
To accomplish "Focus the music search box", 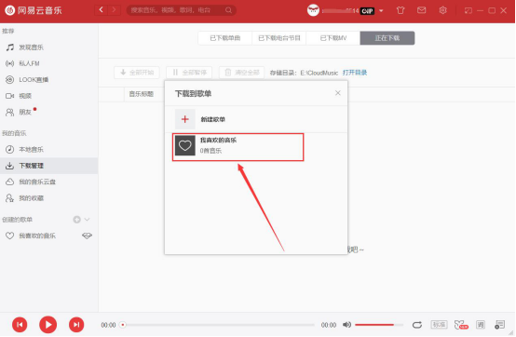I will point(181,10).
